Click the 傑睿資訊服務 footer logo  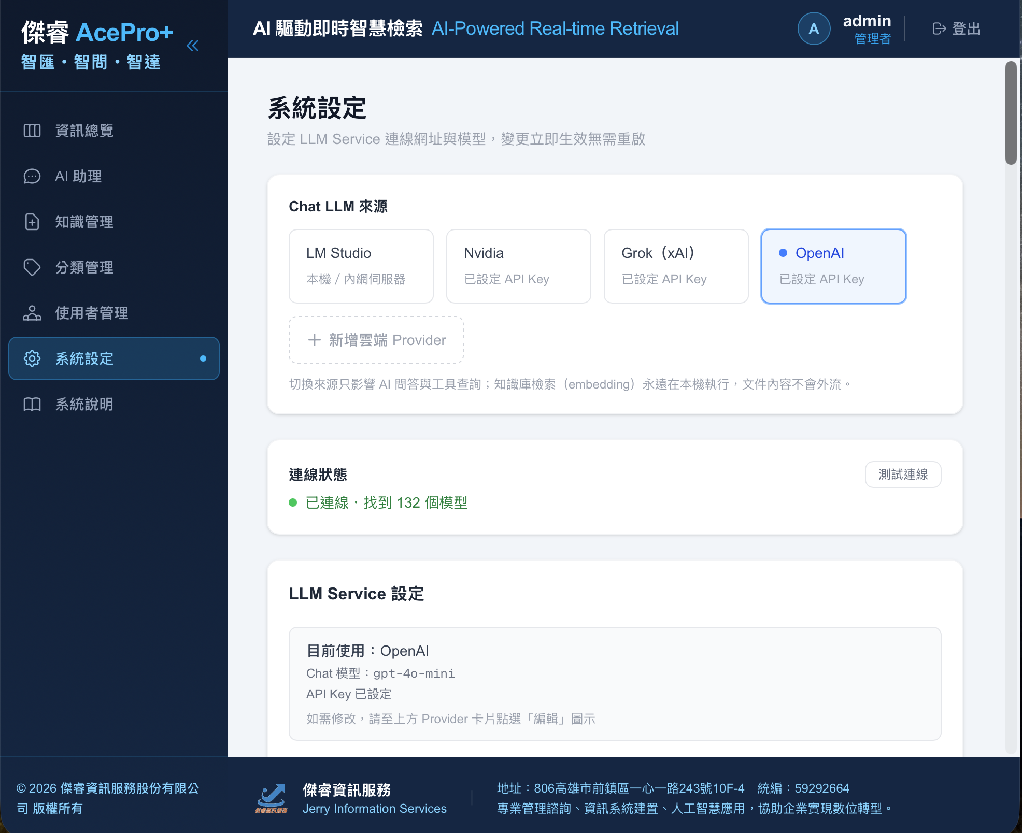point(271,798)
